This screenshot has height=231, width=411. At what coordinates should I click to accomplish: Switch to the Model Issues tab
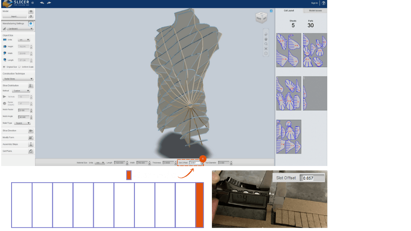(315, 10)
